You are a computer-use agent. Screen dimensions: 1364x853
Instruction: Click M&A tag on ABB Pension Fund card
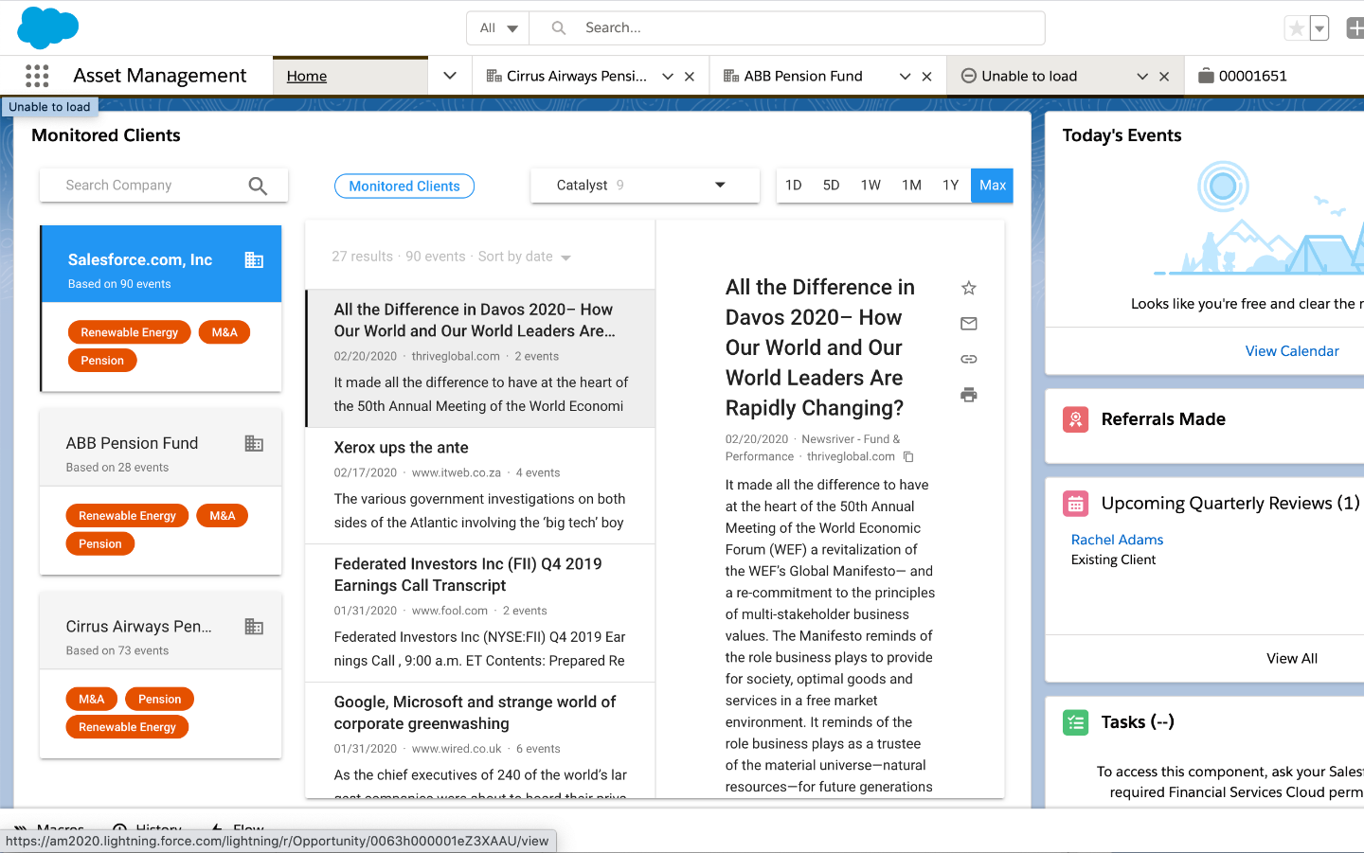(223, 516)
